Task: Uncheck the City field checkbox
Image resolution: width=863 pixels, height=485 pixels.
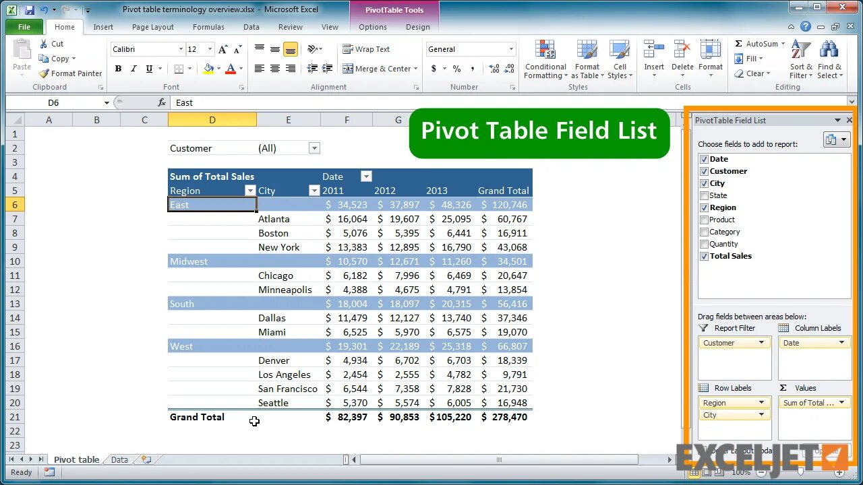Action: tap(704, 183)
